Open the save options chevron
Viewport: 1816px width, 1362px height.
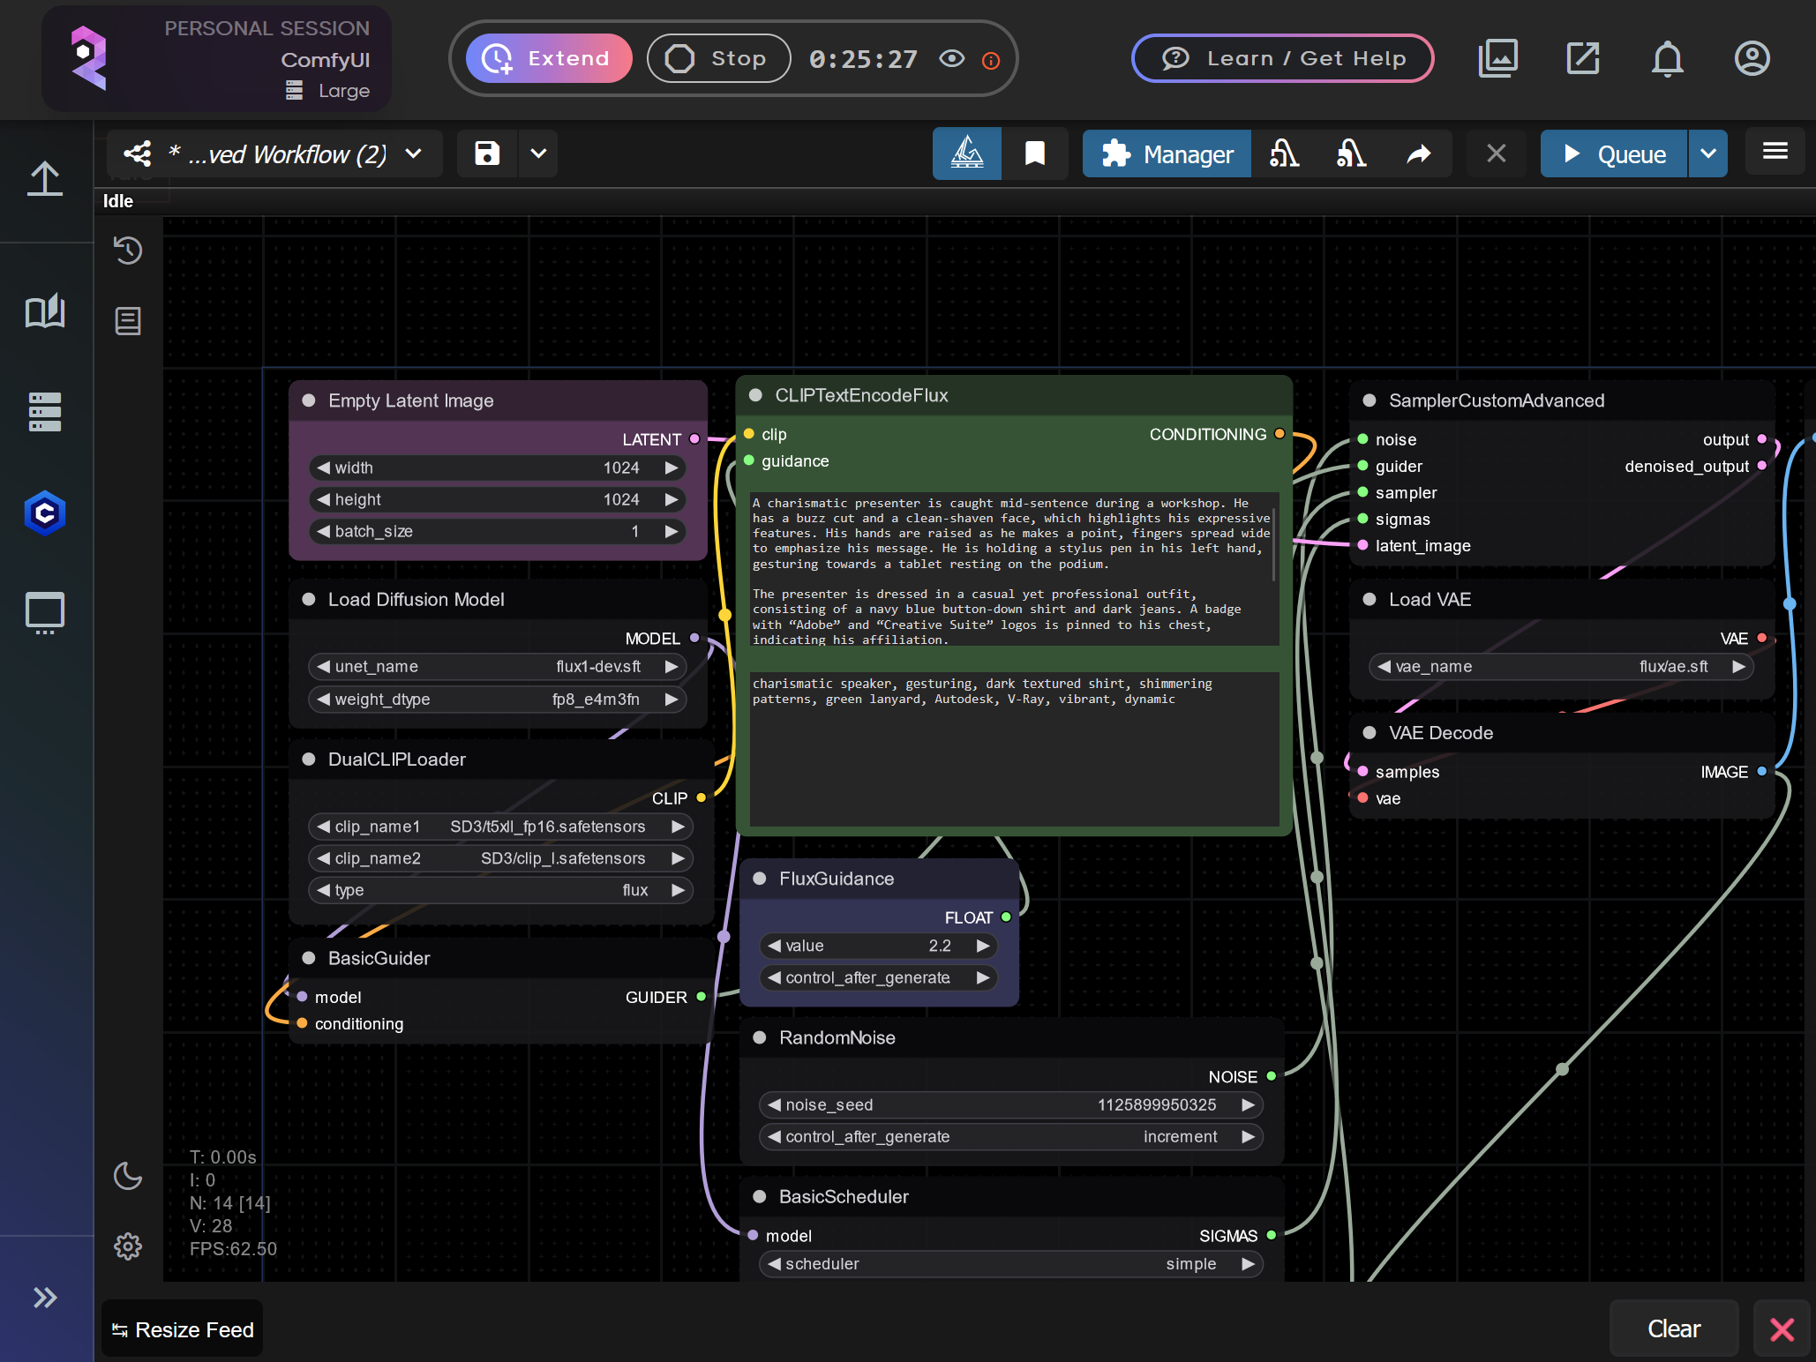[x=537, y=153]
